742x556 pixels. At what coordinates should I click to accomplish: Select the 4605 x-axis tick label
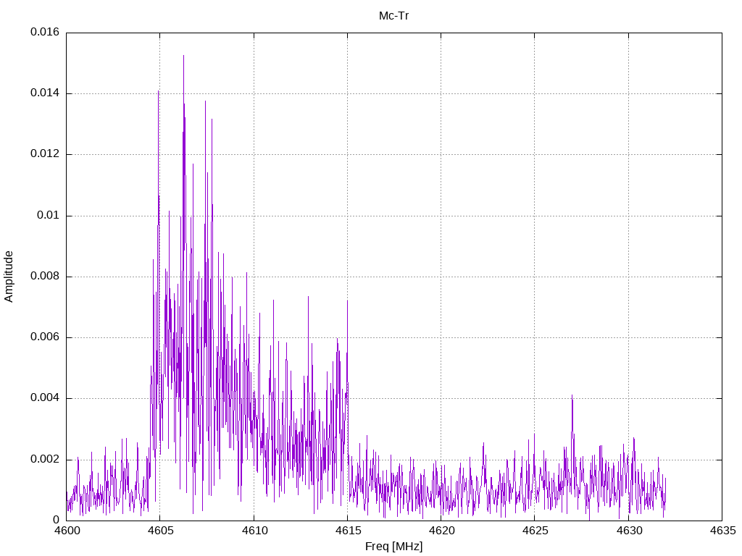(159, 531)
